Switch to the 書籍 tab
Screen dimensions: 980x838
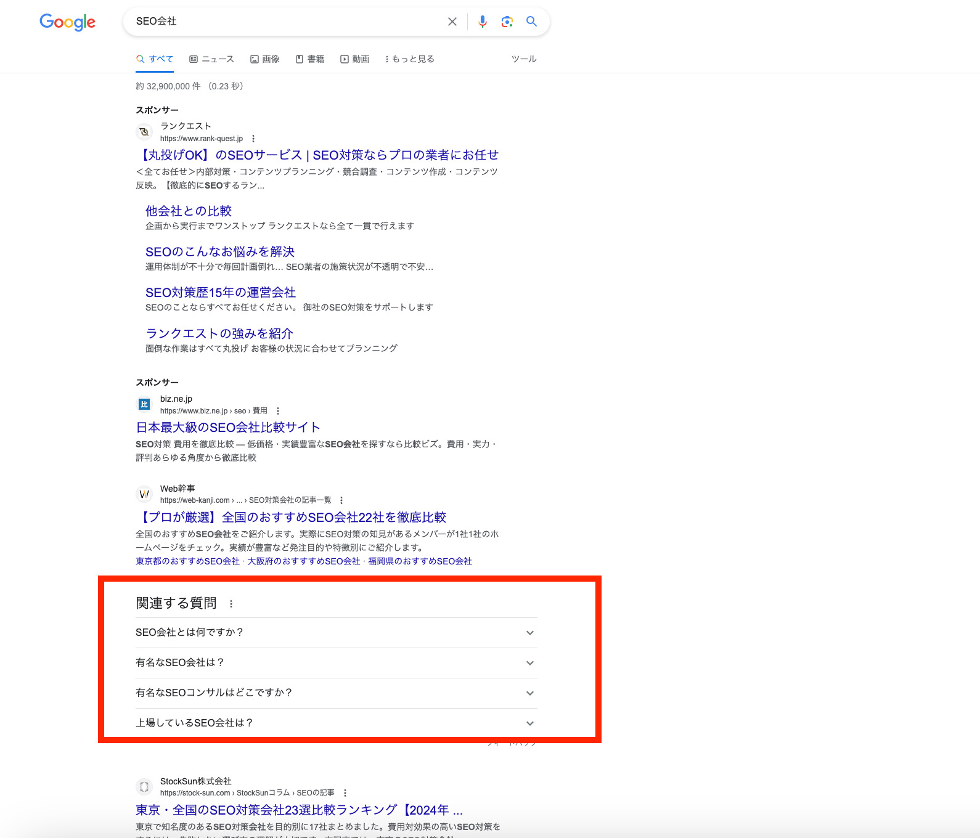pos(309,59)
